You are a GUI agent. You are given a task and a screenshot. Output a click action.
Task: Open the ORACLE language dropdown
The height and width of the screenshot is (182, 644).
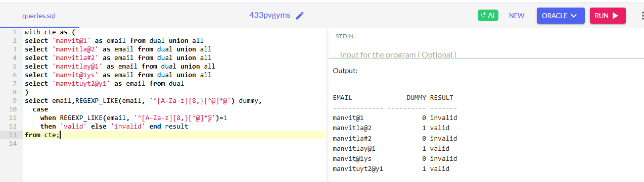561,16
